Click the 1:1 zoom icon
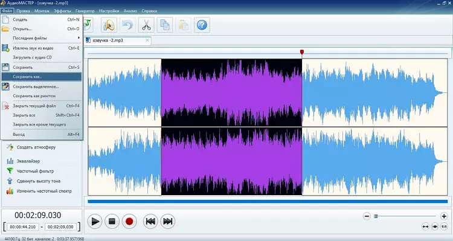Screen dimensions: 453x241 click(444, 227)
